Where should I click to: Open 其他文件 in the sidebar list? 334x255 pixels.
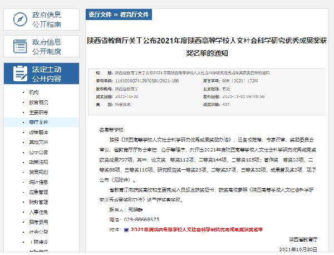click(x=38, y=142)
